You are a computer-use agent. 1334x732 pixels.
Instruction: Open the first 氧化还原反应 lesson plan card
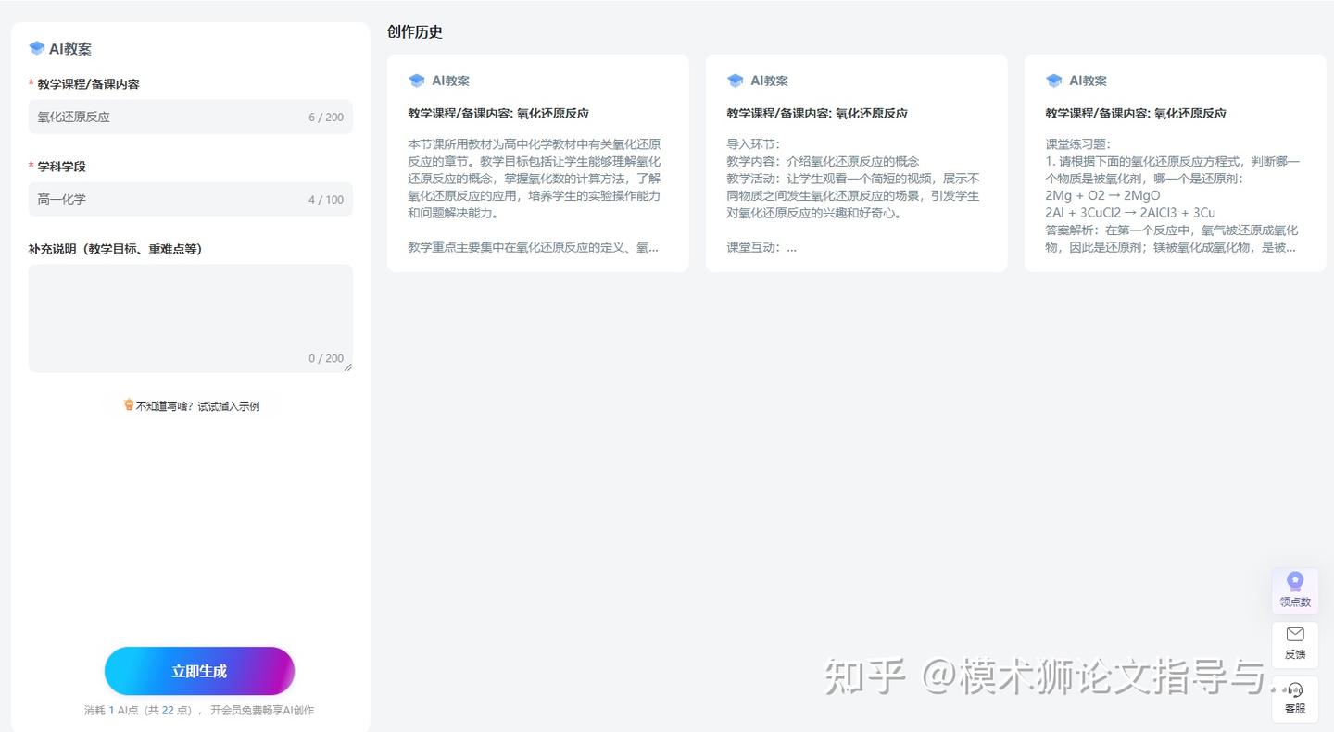(538, 163)
